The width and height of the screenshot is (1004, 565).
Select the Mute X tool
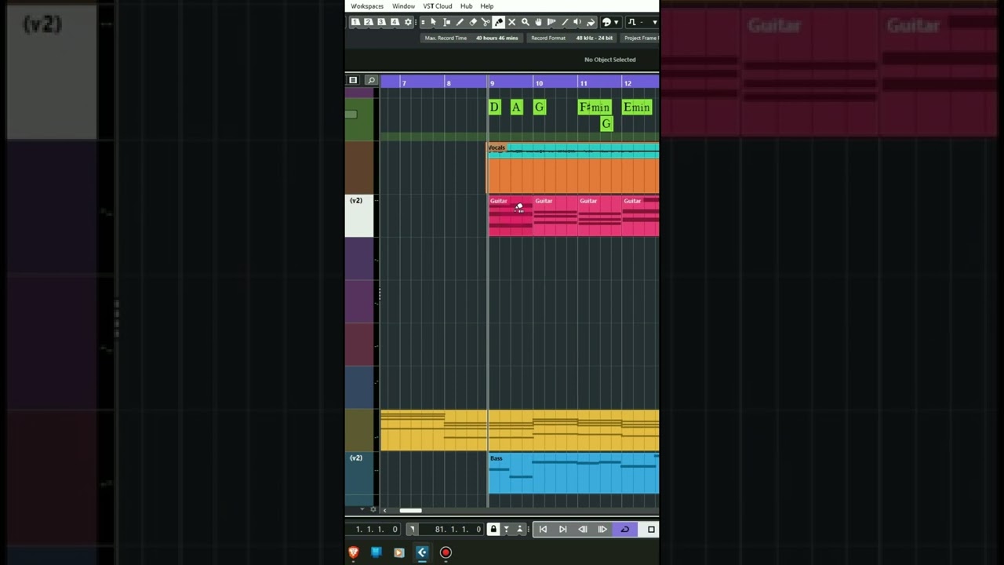tap(512, 22)
